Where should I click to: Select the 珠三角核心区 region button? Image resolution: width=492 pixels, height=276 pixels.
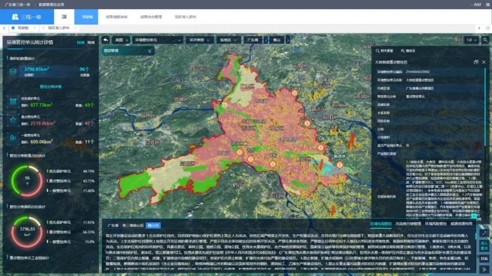(133, 225)
